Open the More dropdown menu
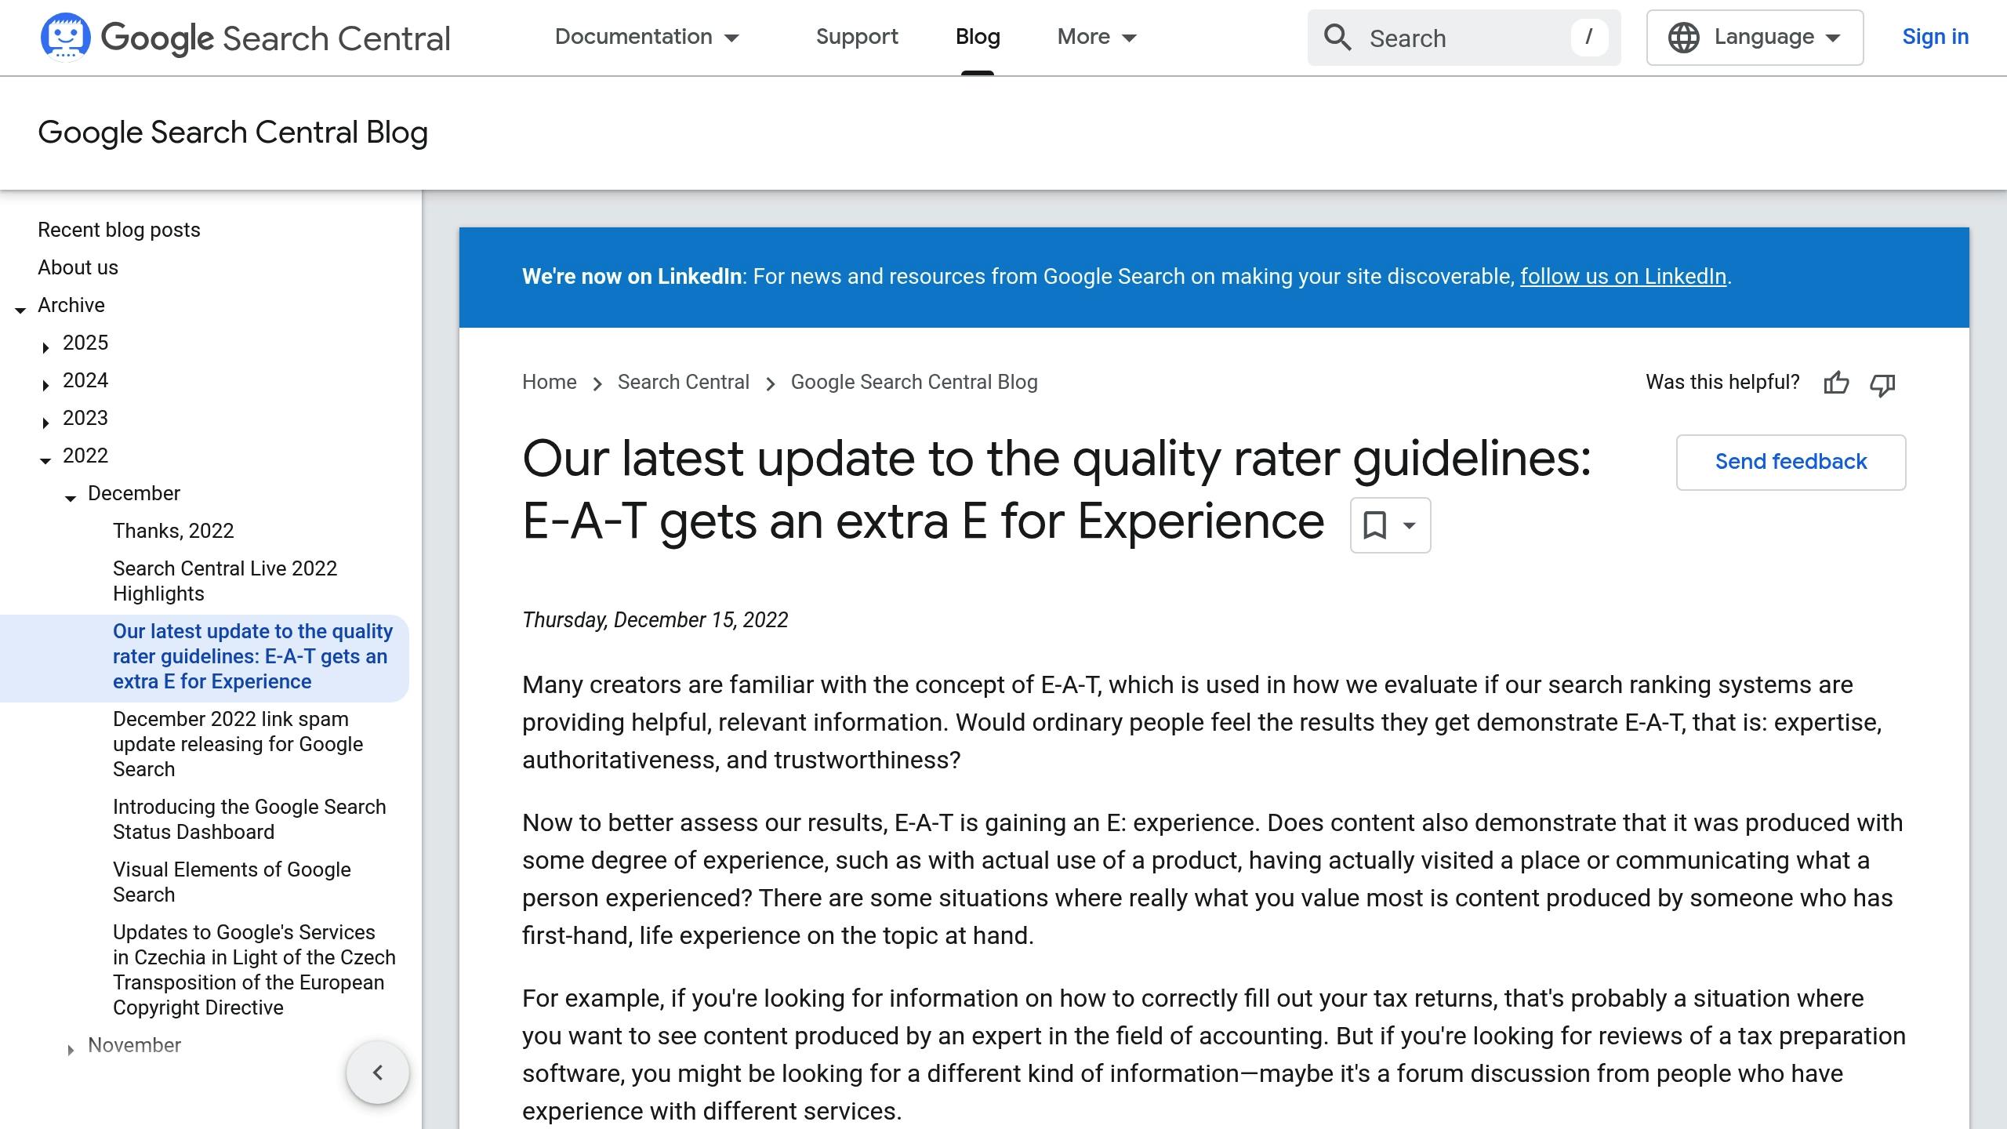This screenshot has width=2007, height=1129. (1097, 37)
